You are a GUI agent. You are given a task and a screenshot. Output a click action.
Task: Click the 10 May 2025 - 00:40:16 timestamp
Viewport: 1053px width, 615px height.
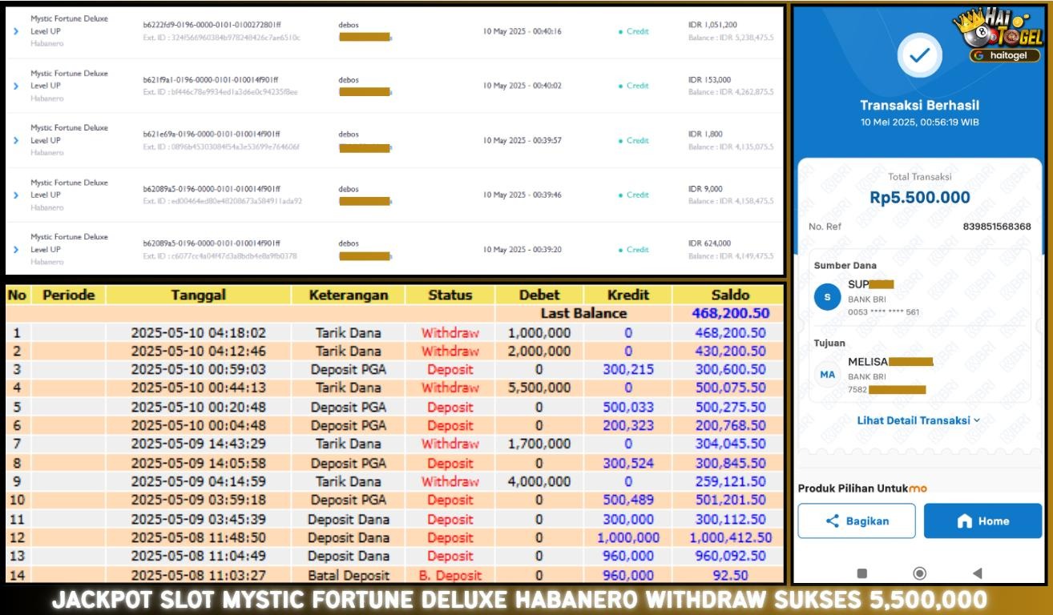click(522, 31)
